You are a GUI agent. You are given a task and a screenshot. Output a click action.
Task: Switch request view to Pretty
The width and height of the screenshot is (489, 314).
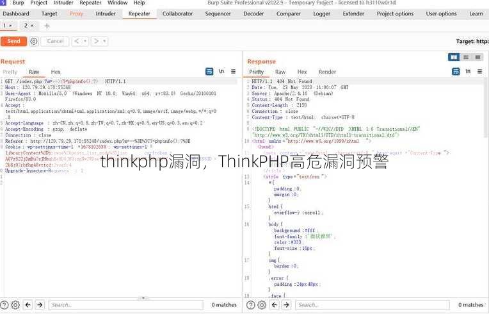[10, 72]
